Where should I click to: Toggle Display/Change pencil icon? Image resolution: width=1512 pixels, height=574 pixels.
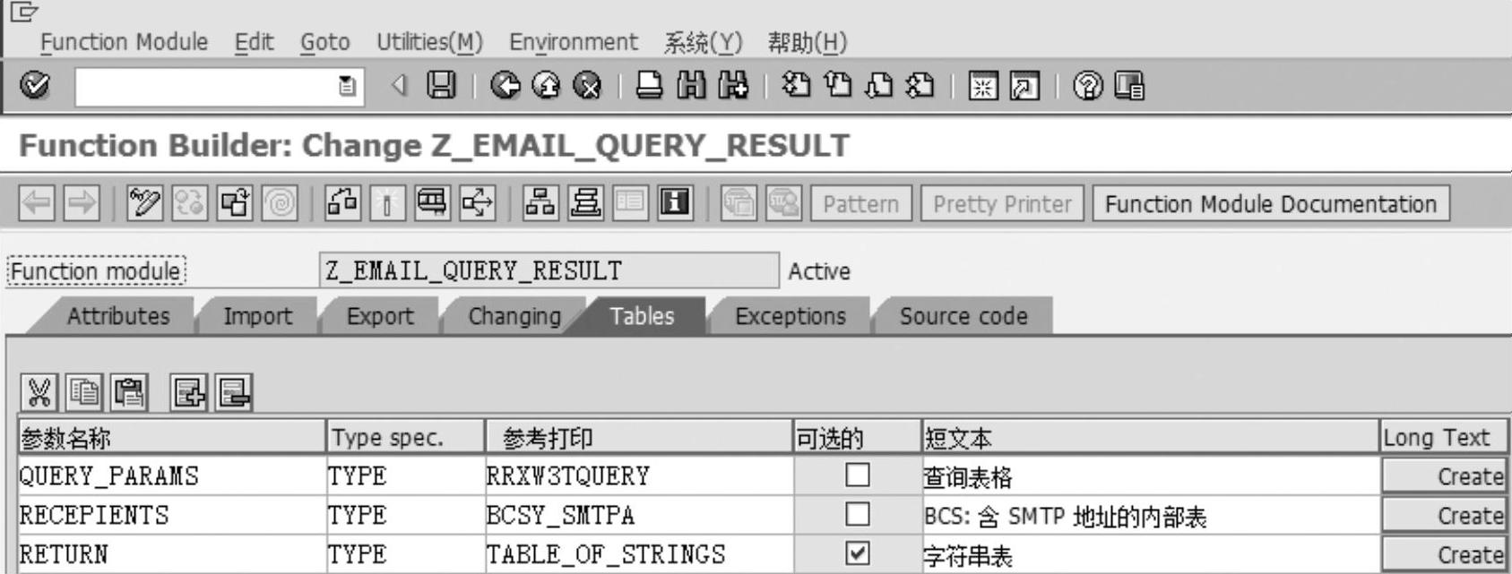tap(145, 203)
